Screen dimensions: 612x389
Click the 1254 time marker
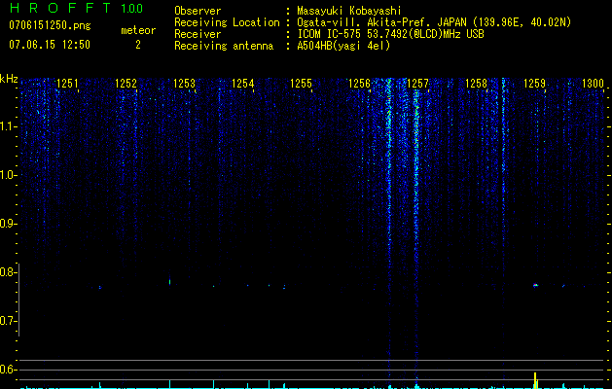click(x=242, y=84)
